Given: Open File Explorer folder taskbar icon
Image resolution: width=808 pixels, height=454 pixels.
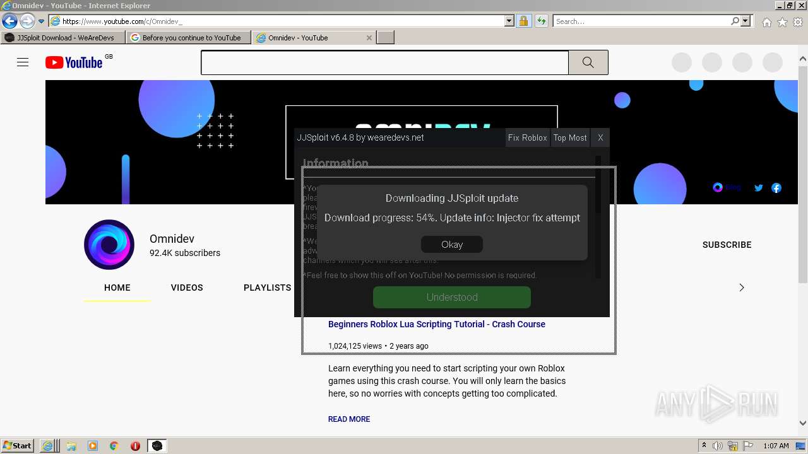Looking at the screenshot, I should click(x=71, y=446).
